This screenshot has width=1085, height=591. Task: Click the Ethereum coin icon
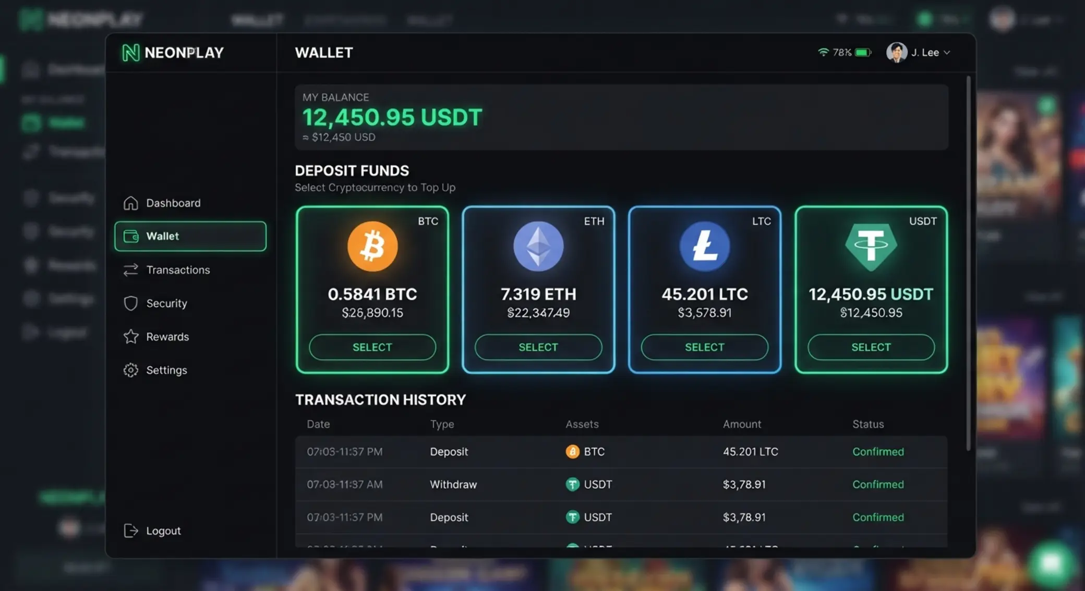pos(538,247)
